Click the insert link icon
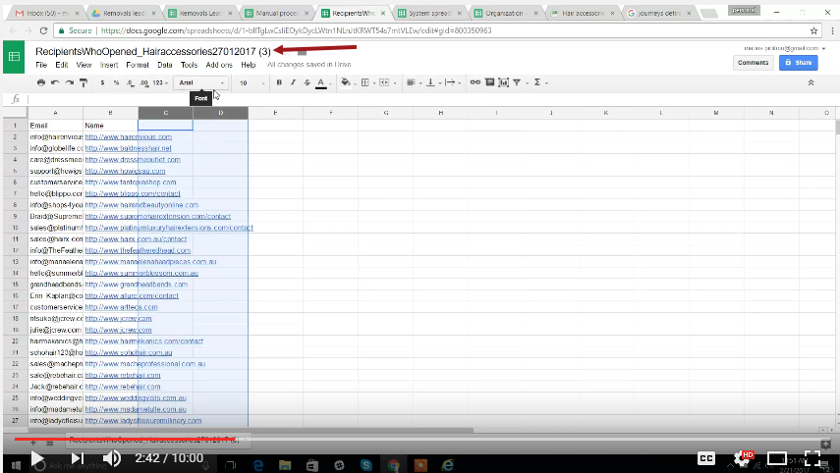Viewport: 840px width, 473px height. [473, 82]
